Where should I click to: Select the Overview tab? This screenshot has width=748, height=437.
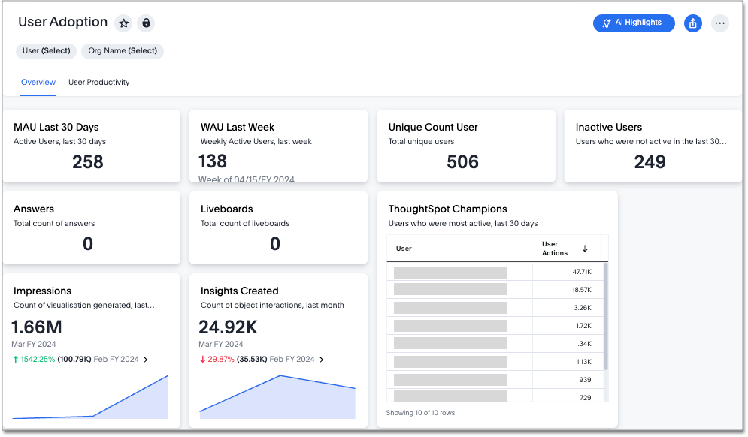click(x=38, y=83)
